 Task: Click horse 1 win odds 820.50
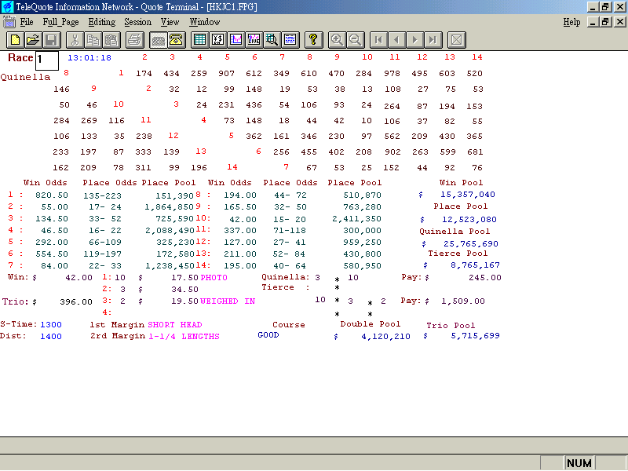[52, 195]
